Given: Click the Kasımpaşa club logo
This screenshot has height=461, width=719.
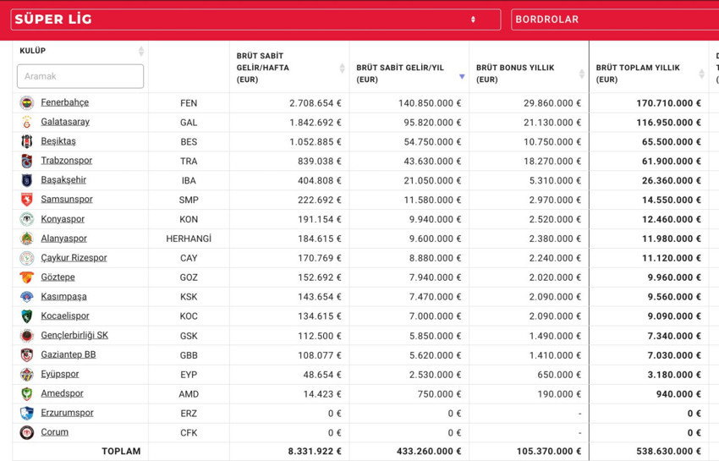Looking at the screenshot, I should pos(26,297).
